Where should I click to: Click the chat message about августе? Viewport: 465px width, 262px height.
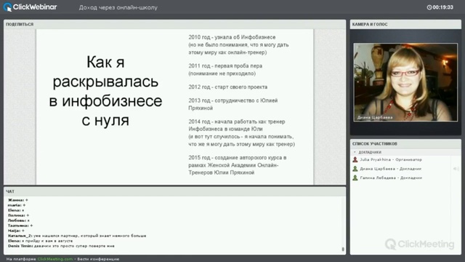pos(41,241)
